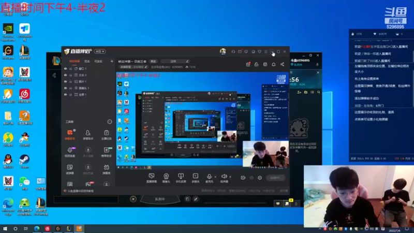Click the speaker icon in bottom toolbar
This screenshot has width=414, height=233.
tap(224, 176)
